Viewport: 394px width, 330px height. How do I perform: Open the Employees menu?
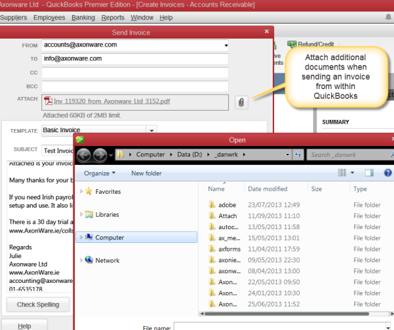tap(49, 18)
